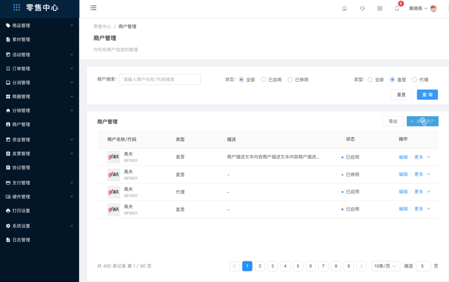The width and height of the screenshot is (449, 282).
Task: Go to page 9 in pagination
Action: point(349,266)
